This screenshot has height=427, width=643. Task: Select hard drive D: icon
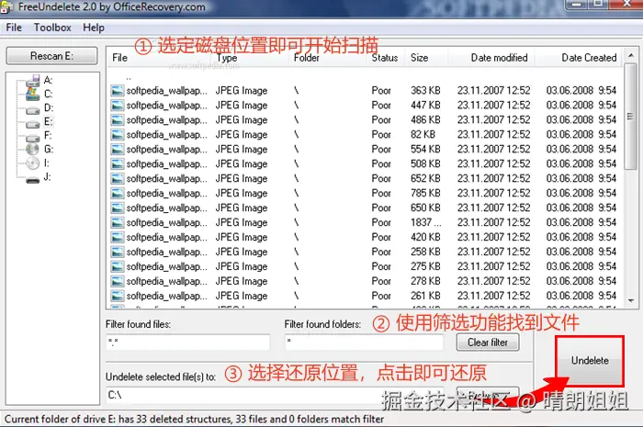coord(33,110)
